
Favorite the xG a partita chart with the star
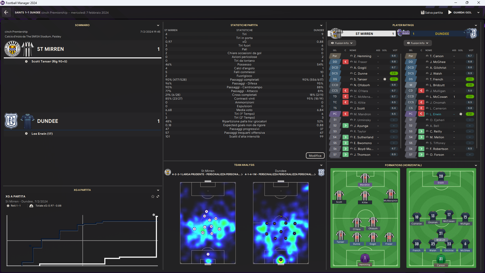(153, 196)
